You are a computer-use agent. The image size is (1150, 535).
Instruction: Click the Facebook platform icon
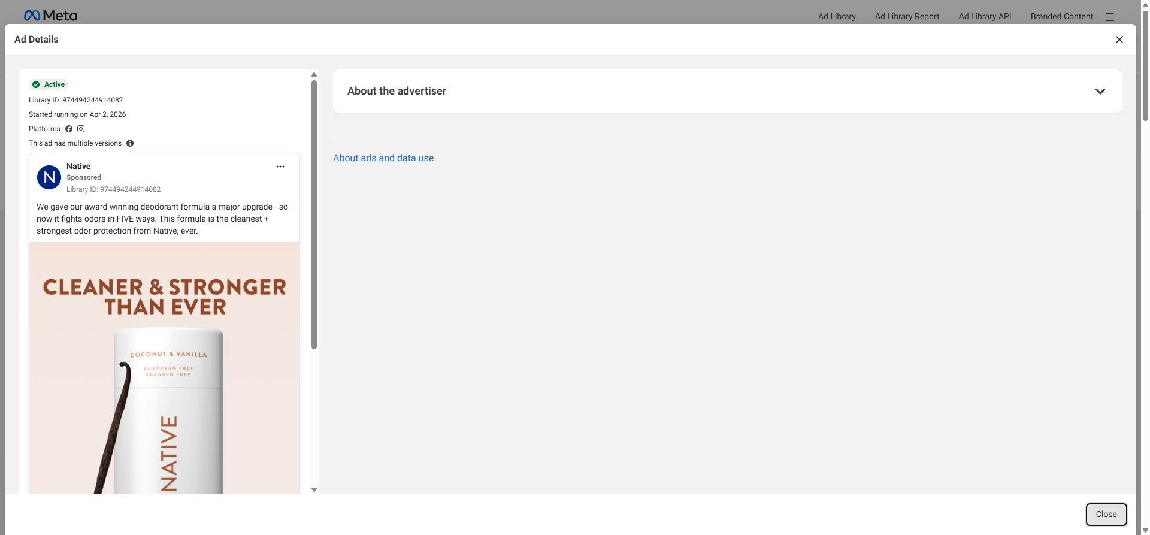(69, 129)
